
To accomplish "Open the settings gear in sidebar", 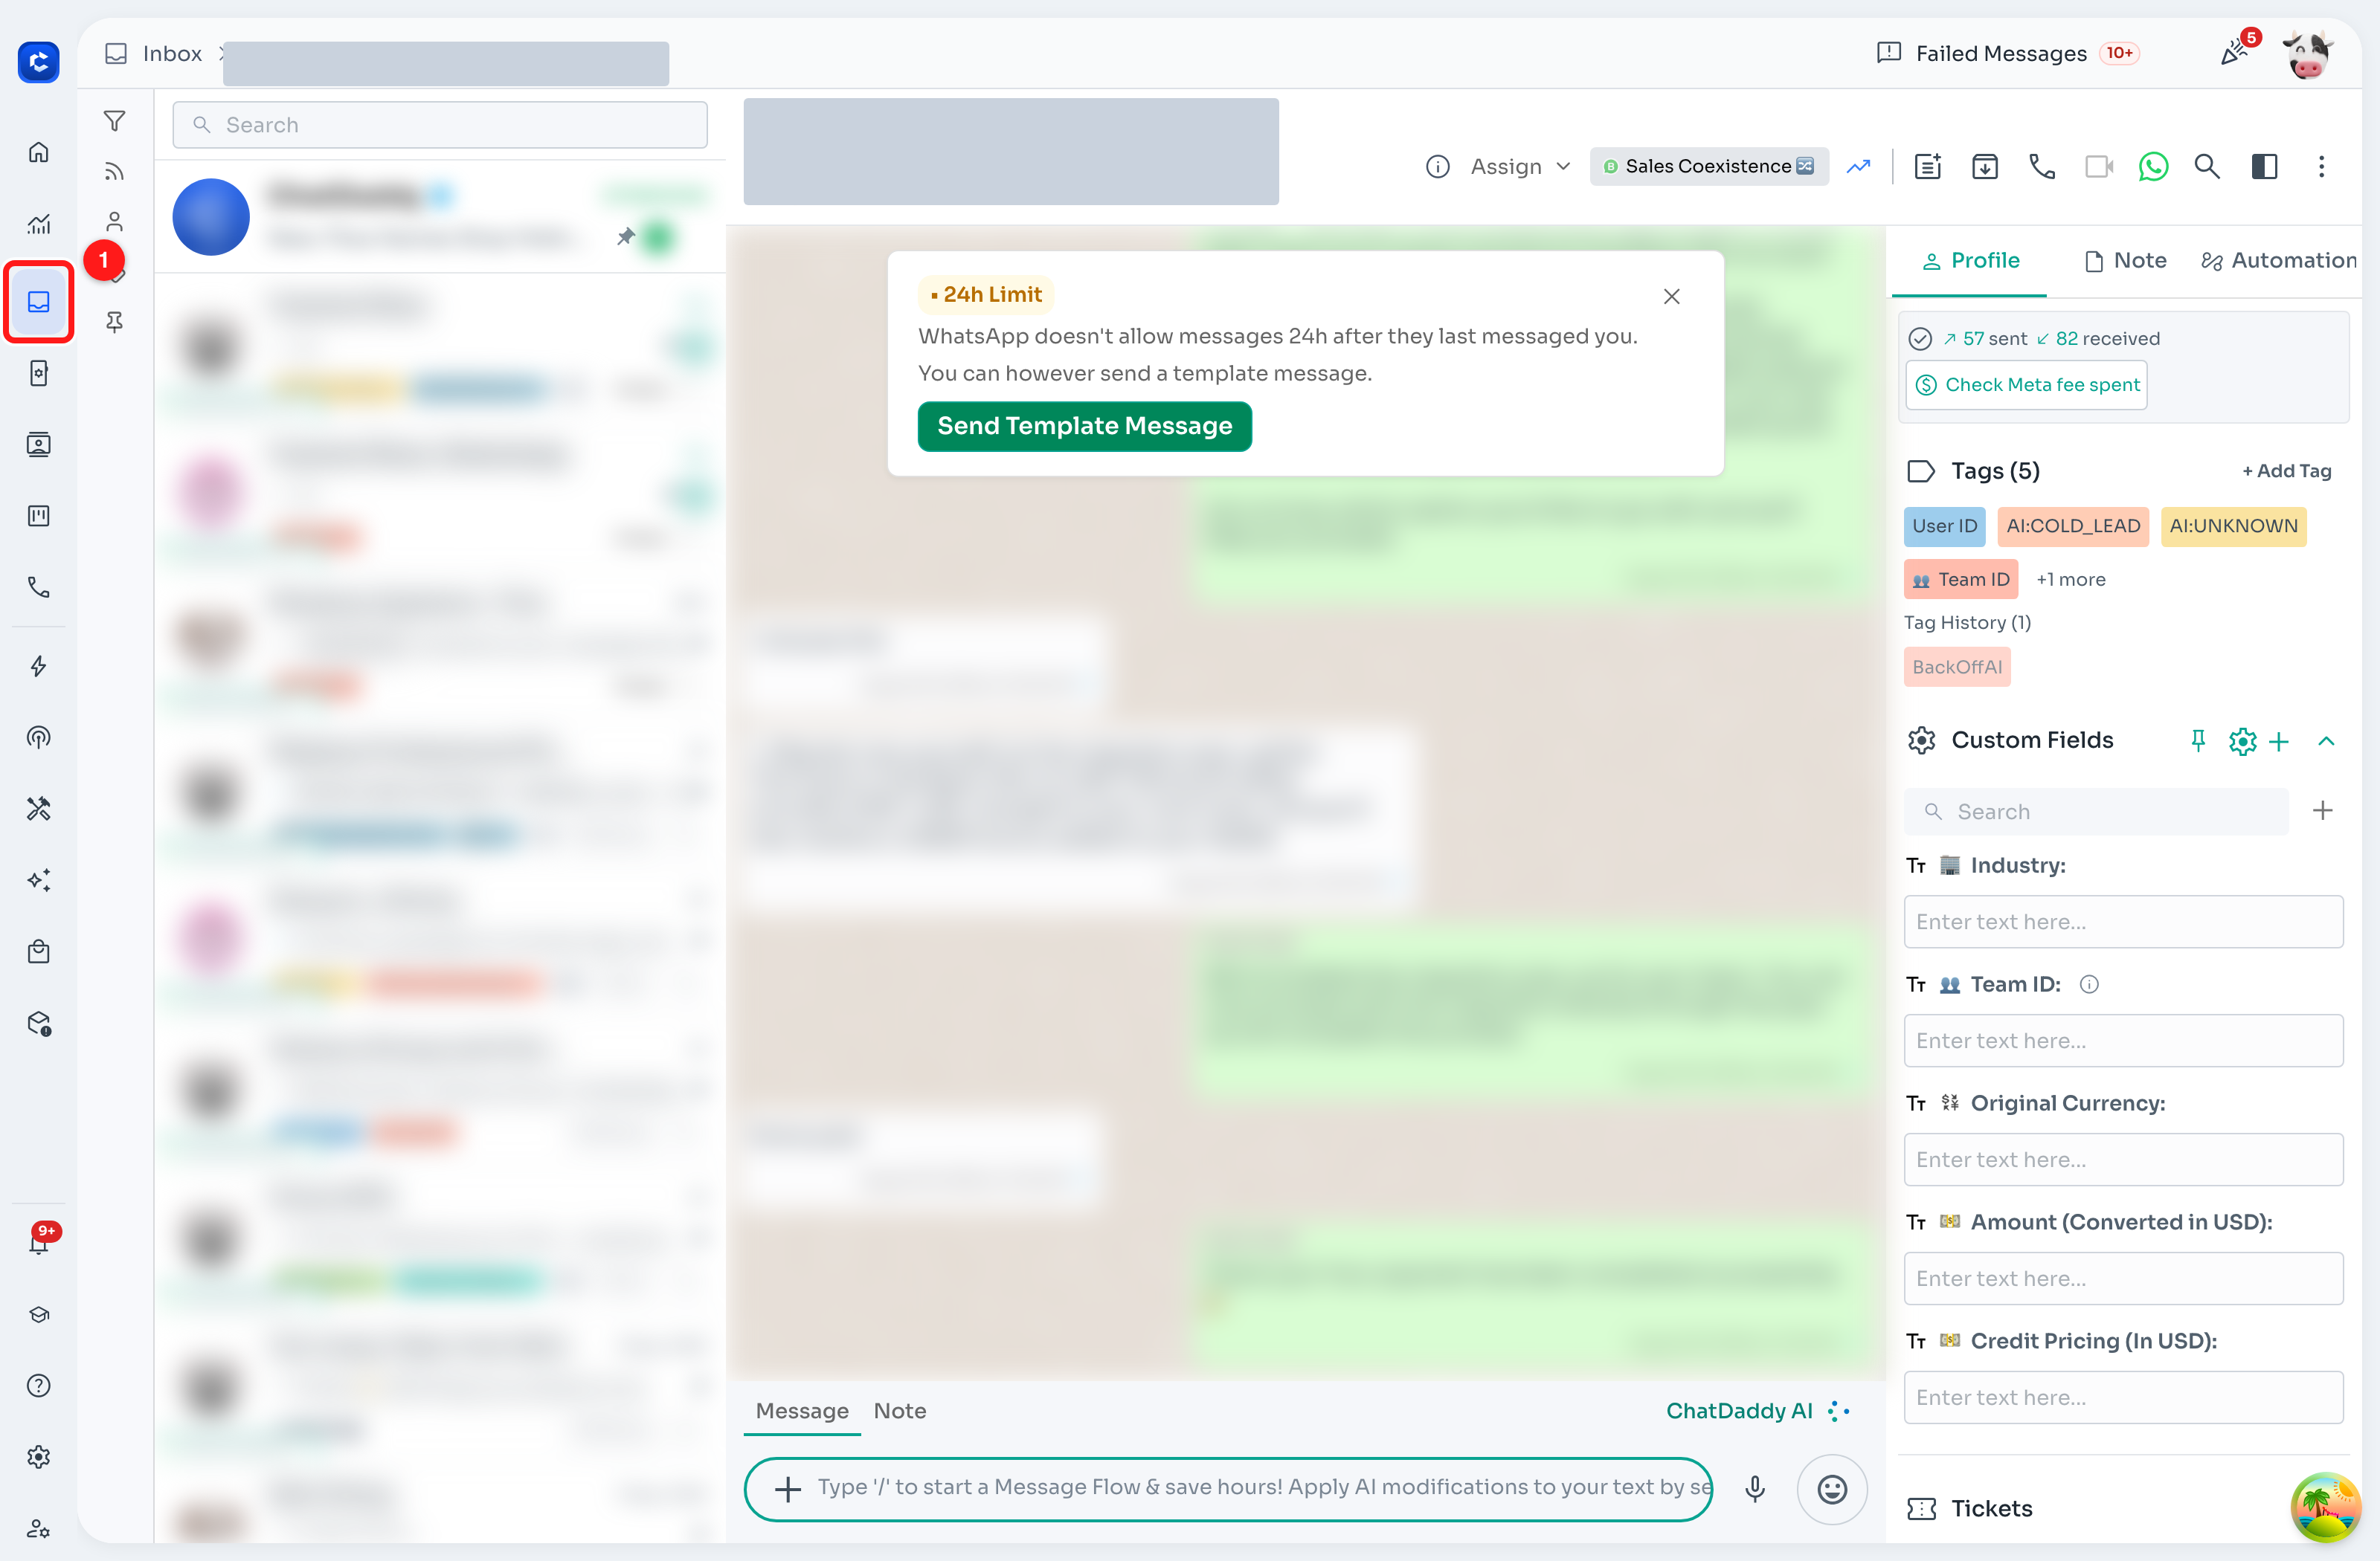I will [x=38, y=1457].
